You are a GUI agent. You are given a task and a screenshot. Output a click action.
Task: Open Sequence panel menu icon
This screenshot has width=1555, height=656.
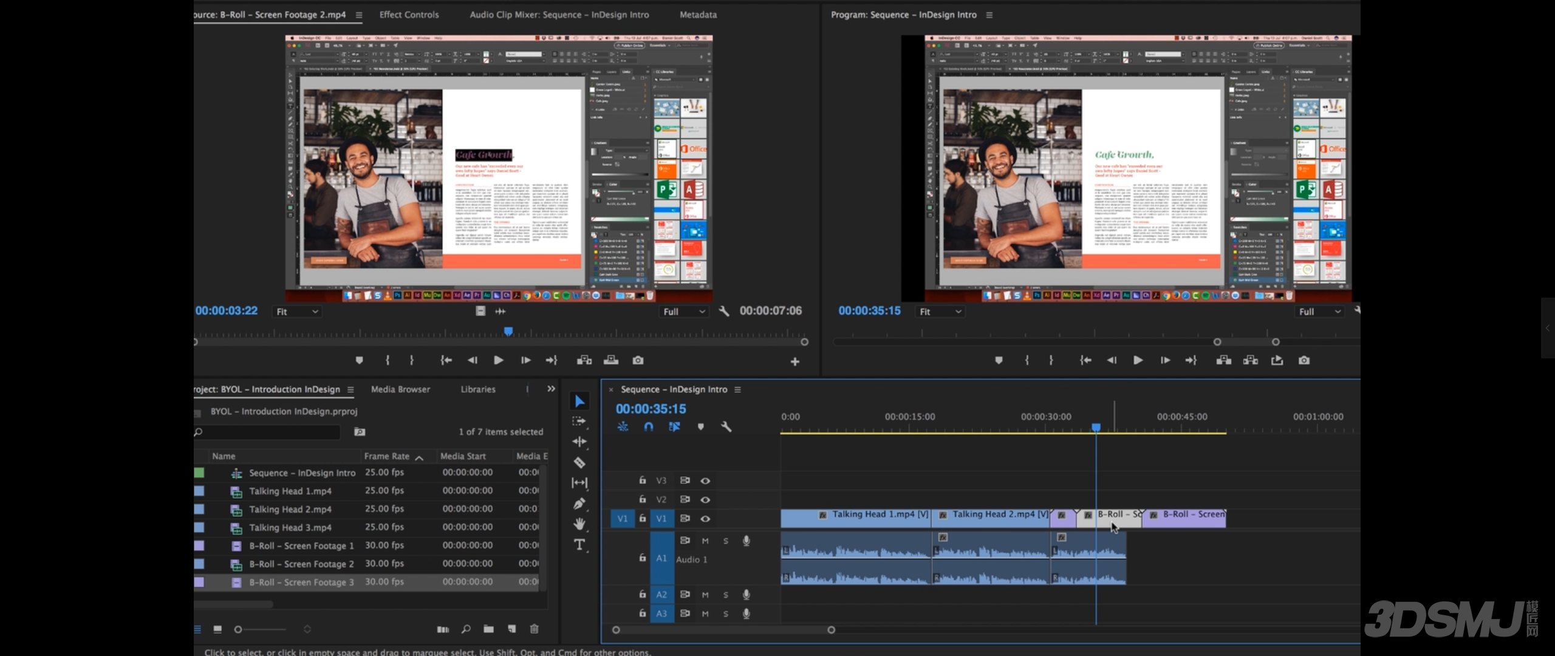coord(737,389)
